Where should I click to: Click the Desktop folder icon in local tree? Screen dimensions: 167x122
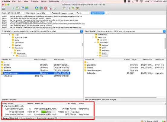point(13,45)
